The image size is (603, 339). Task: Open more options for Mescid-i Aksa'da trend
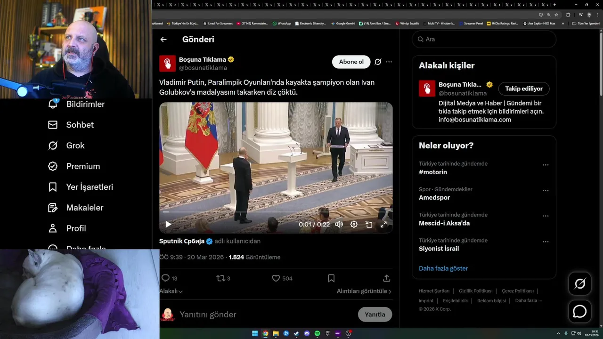coord(546,216)
